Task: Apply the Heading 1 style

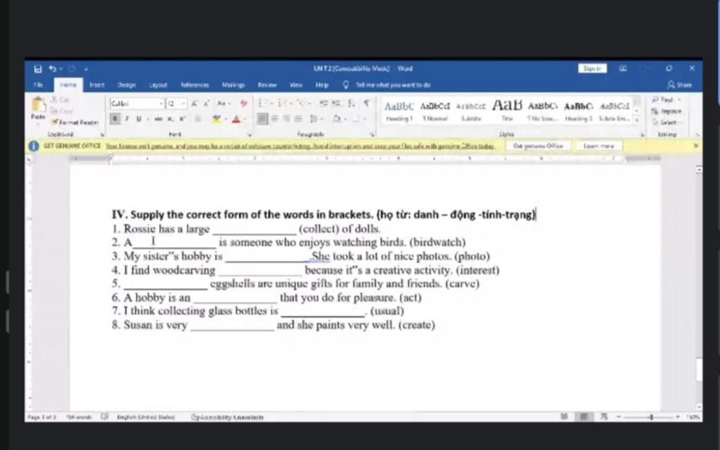Action: [x=399, y=111]
